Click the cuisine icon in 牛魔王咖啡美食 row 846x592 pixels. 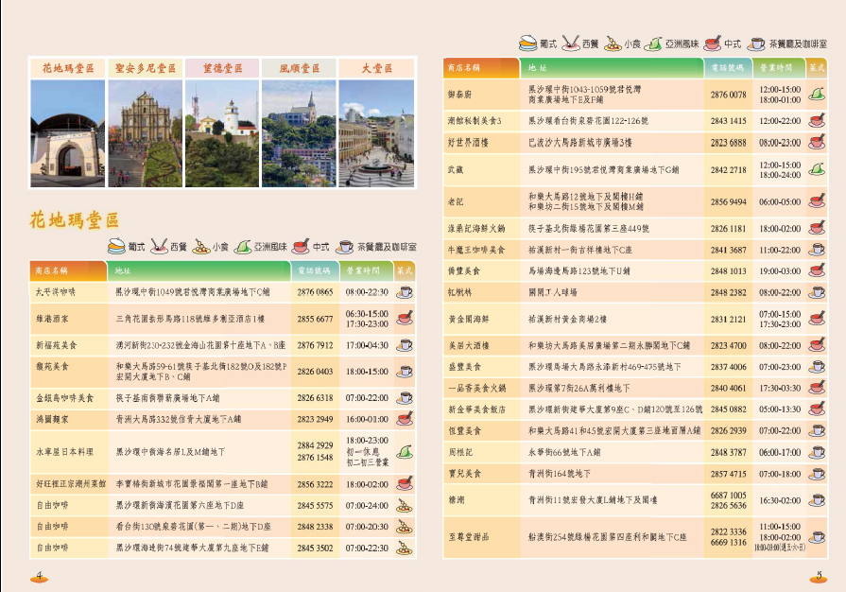tap(817, 251)
